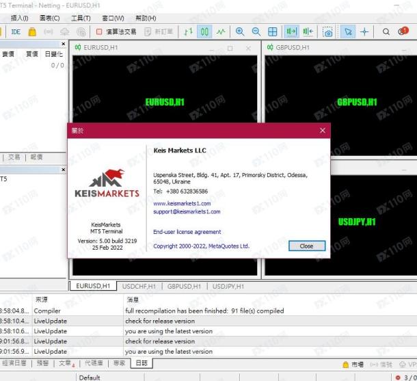Maximize the EURUSD,H1 chart window
The width and height of the screenshot is (417, 381).
(230, 49)
